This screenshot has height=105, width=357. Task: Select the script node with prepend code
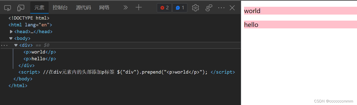[127, 72]
